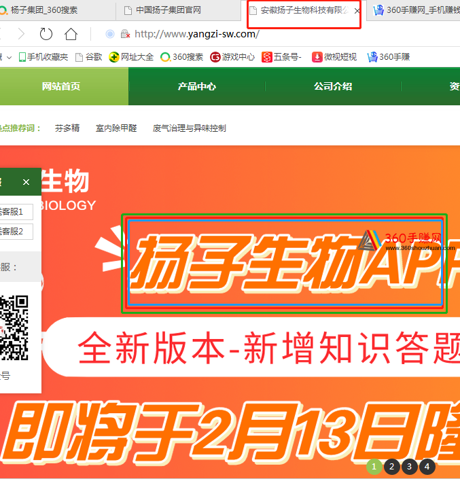Open 手机收藏夹 bookmark
Screen dimensions: 460x481
pos(43,57)
